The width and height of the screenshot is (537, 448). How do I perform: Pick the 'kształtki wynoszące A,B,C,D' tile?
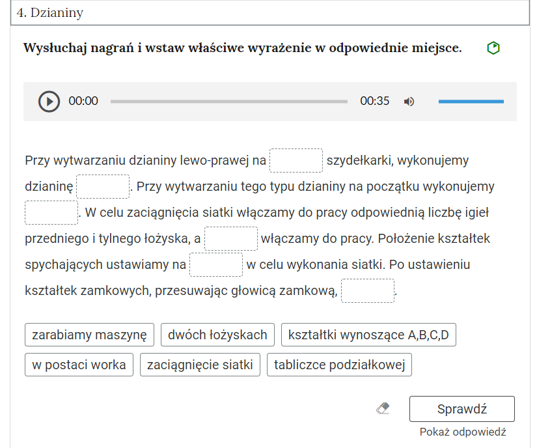pos(369,335)
